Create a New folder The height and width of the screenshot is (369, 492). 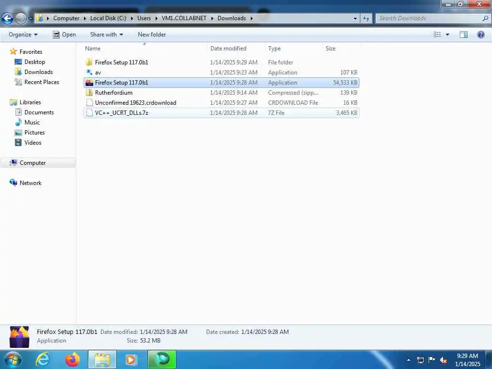coord(152,35)
